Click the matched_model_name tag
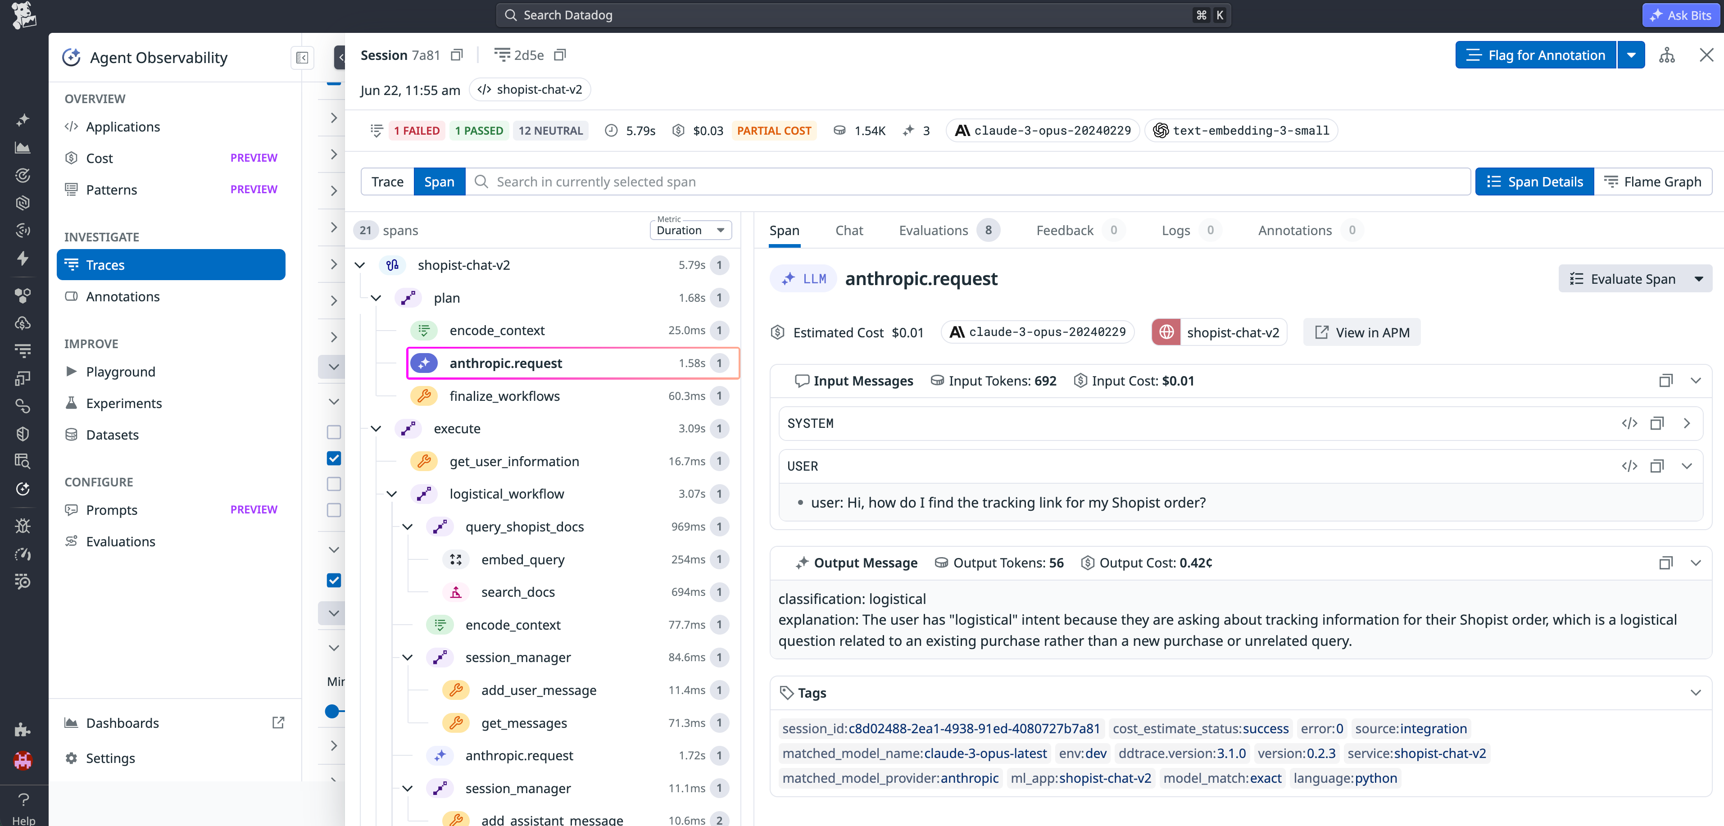This screenshot has width=1724, height=826. pyautogui.click(x=914, y=753)
